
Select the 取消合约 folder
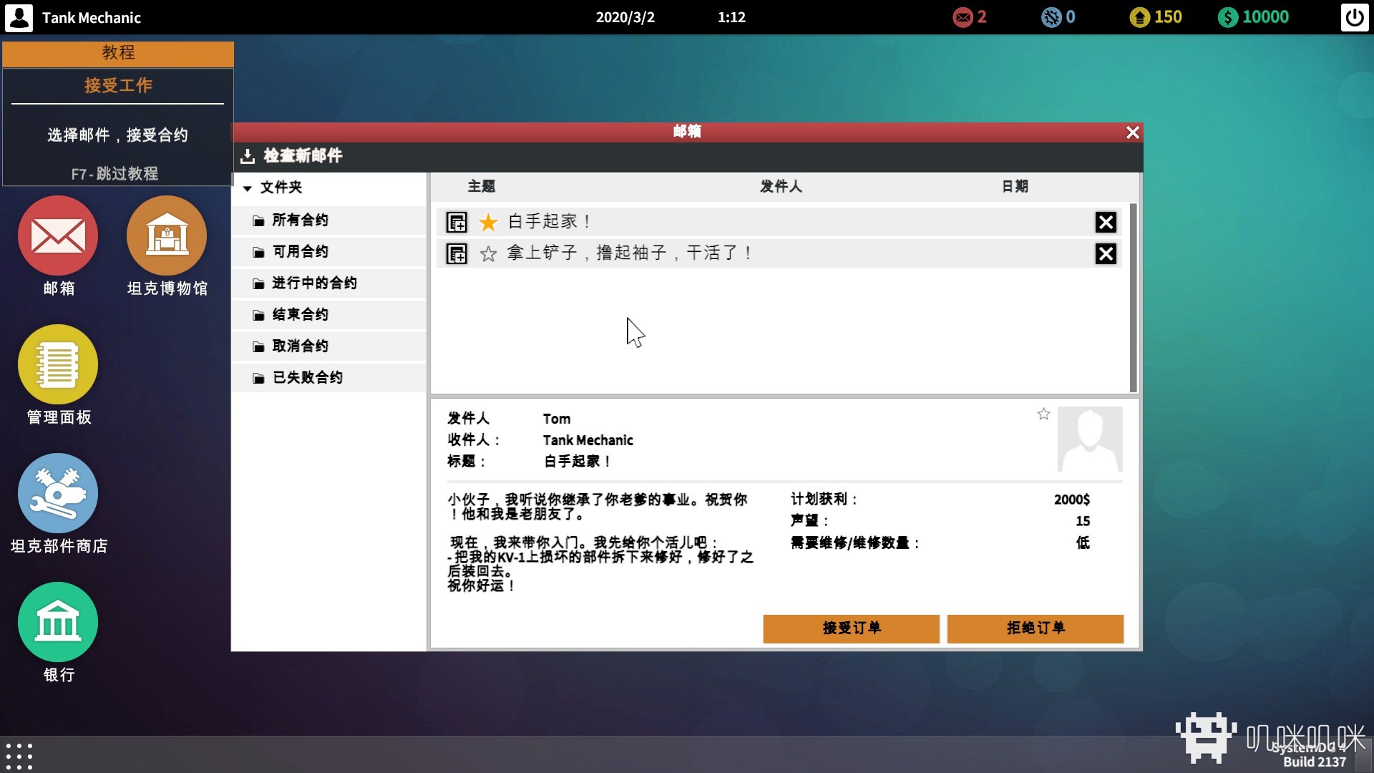click(328, 346)
